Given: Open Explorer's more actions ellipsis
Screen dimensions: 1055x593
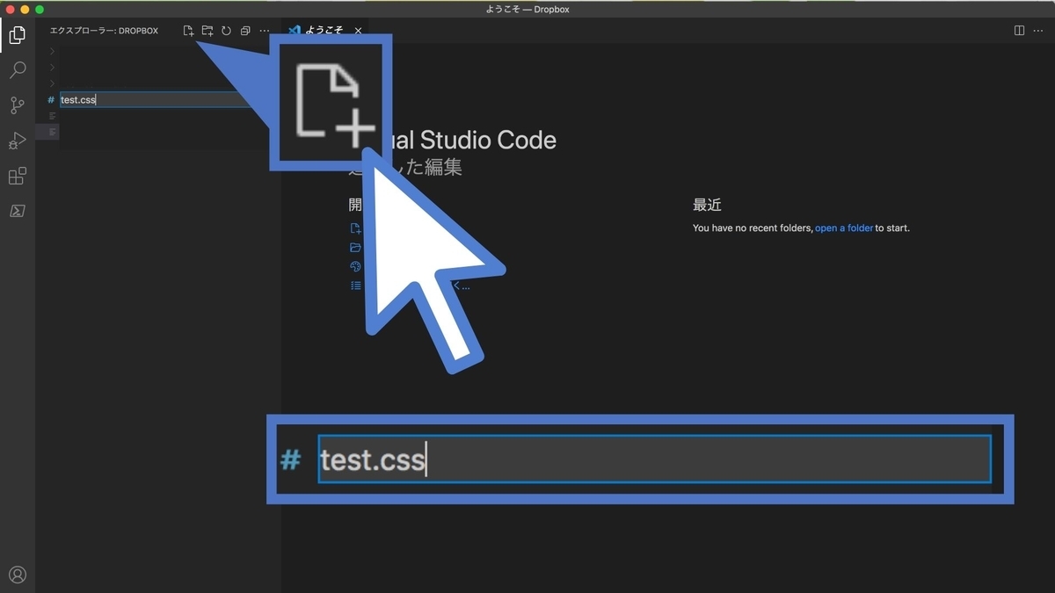Looking at the screenshot, I should (265, 31).
